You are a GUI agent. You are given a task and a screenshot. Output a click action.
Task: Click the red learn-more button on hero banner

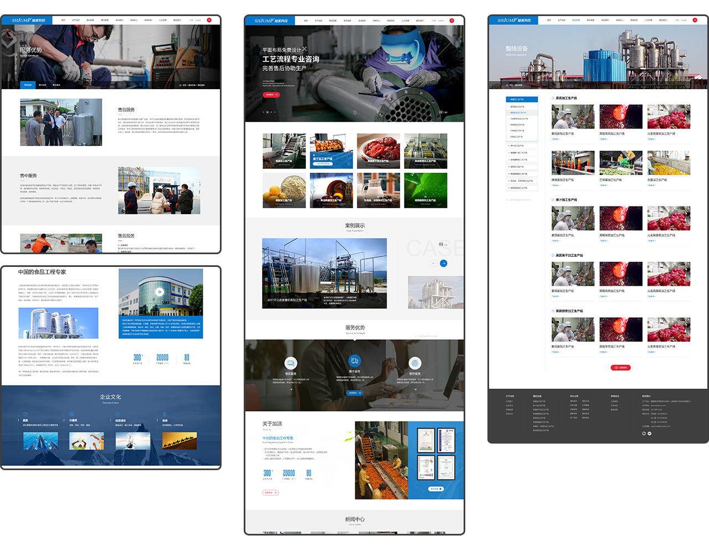pyautogui.click(x=271, y=95)
